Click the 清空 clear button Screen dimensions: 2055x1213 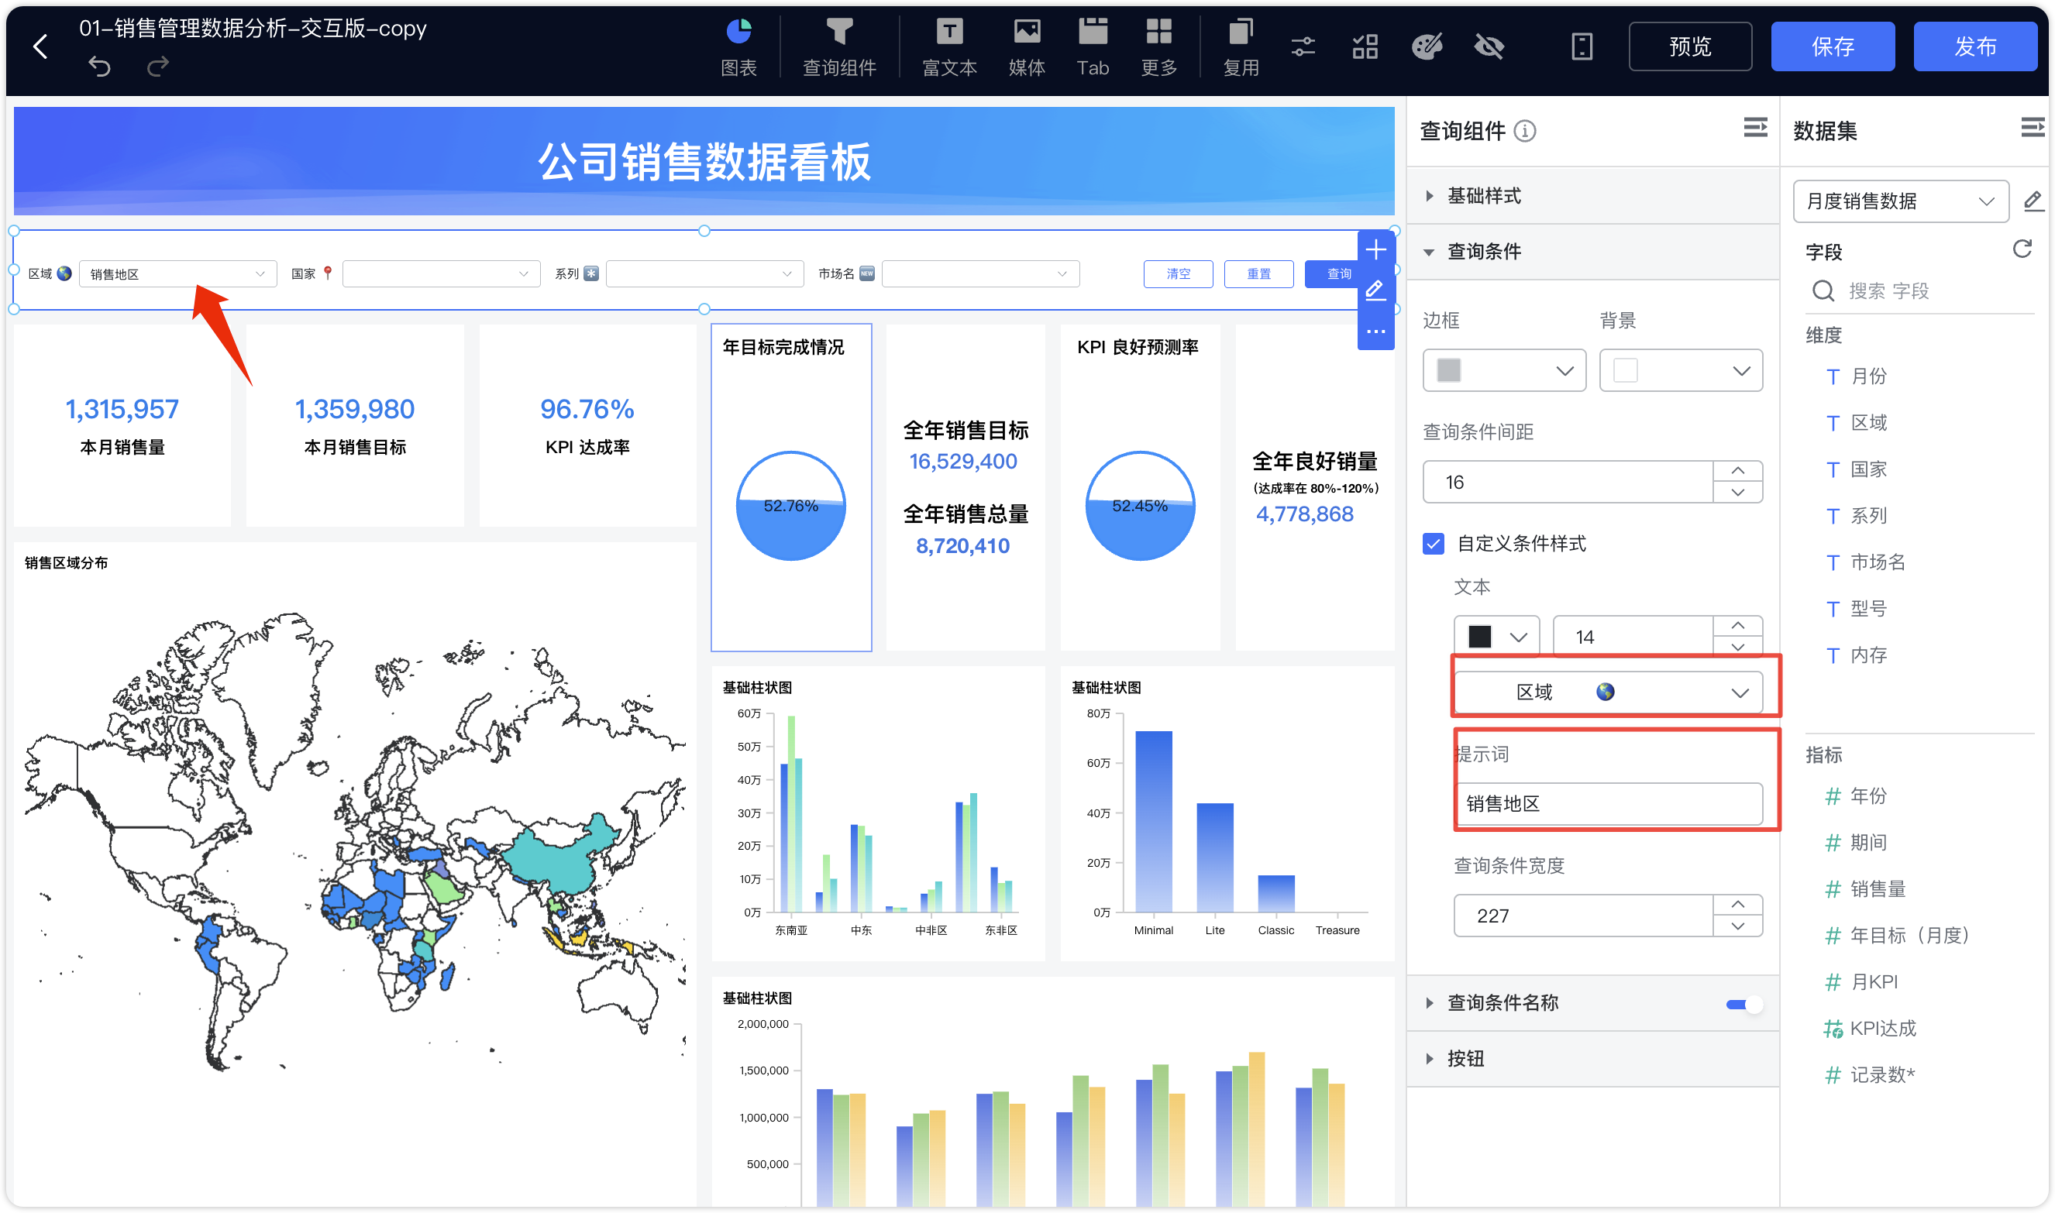coord(1178,274)
